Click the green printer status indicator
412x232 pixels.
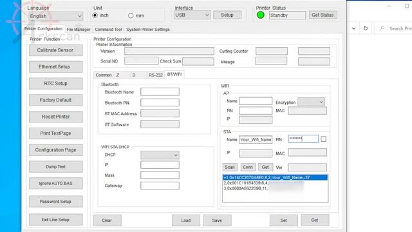pyautogui.click(x=260, y=15)
